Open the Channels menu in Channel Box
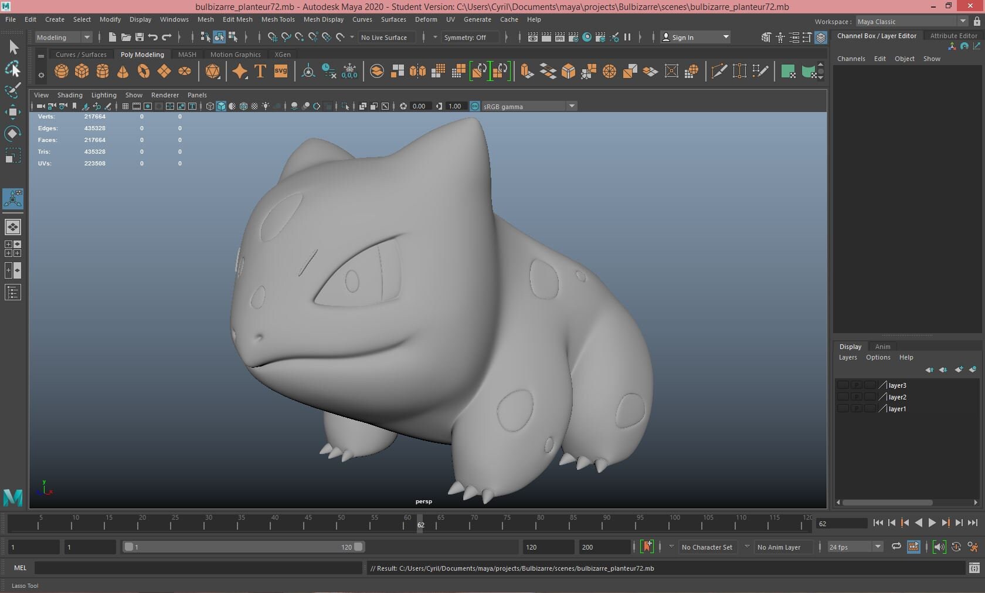985x593 pixels. point(851,59)
